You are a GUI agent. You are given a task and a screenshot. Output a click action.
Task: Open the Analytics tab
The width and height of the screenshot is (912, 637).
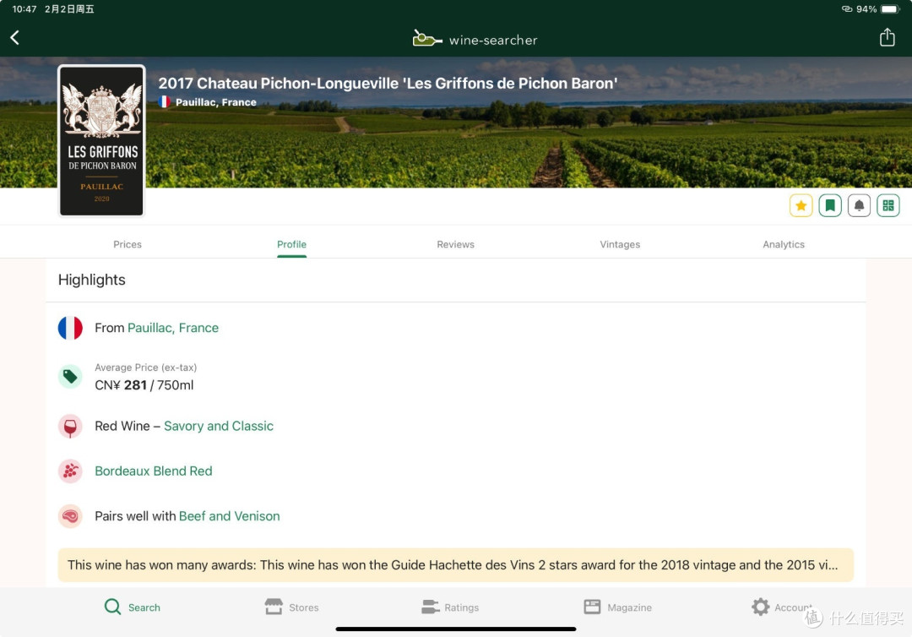tap(784, 244)
